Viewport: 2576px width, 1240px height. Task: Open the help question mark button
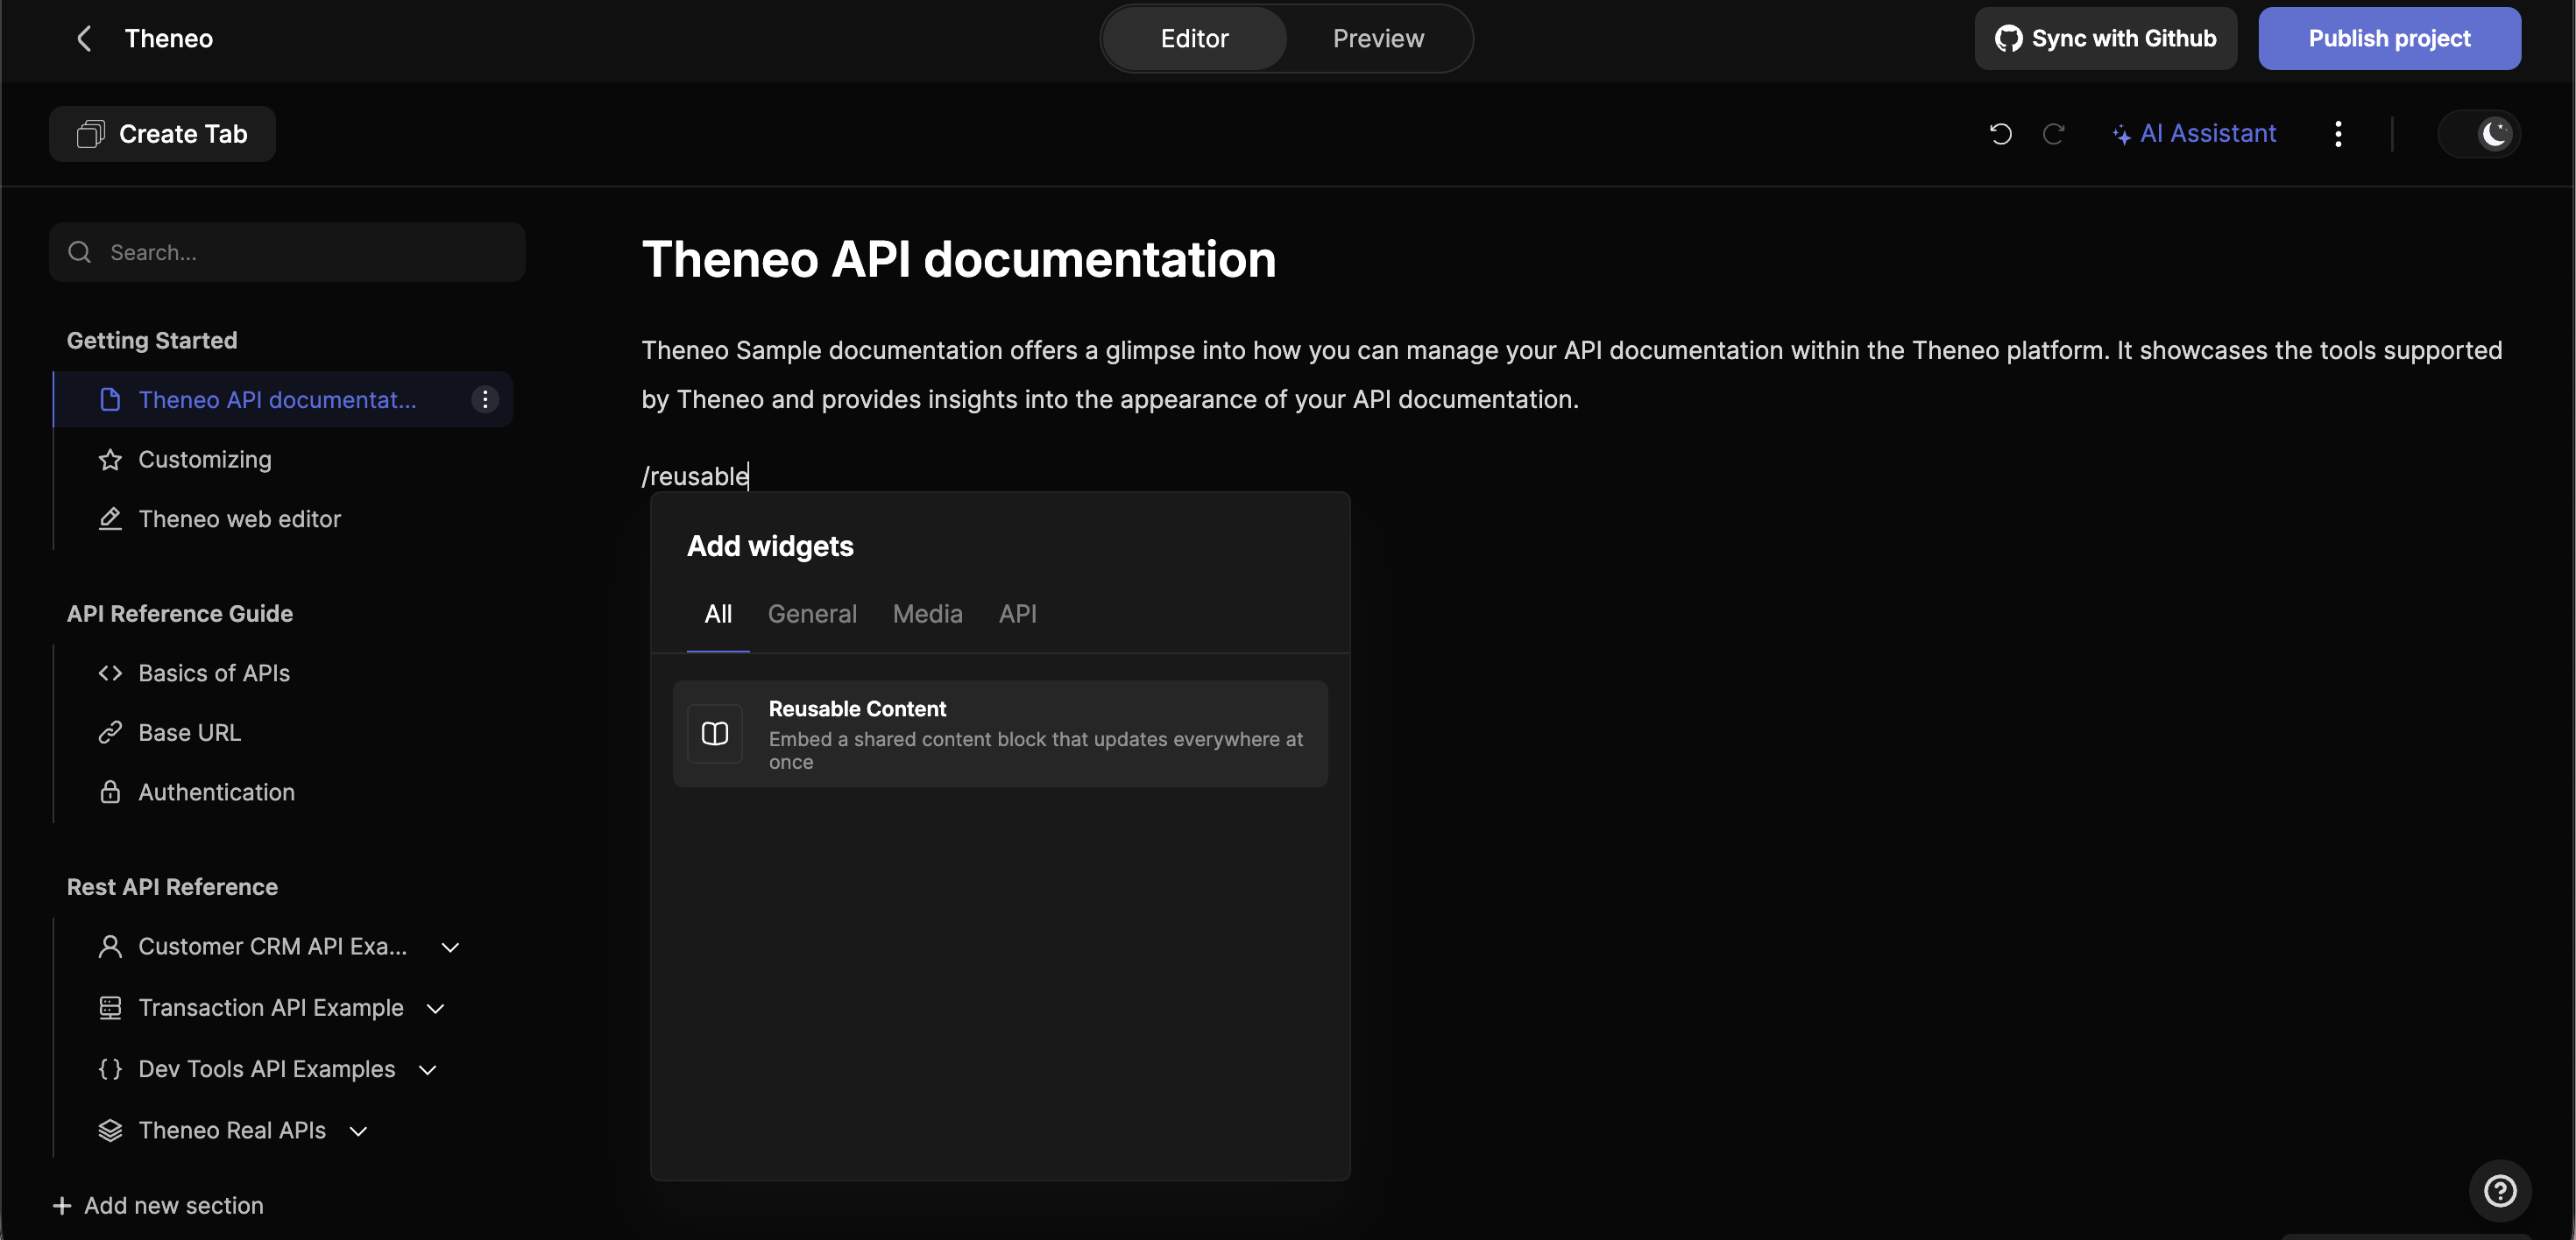click(2500, 1191)
